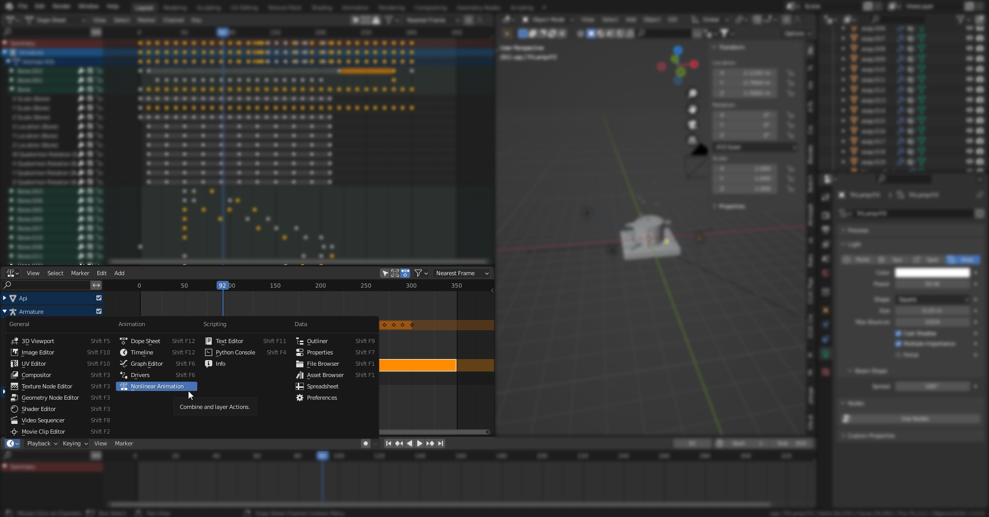Click the editor type selector icon in Timeline
This screenshot has height=517, width=989.
coord(11,443)
